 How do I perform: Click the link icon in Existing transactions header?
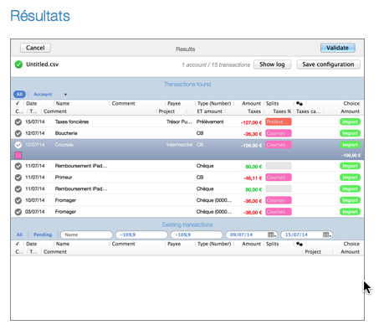(x=300, y=244)
